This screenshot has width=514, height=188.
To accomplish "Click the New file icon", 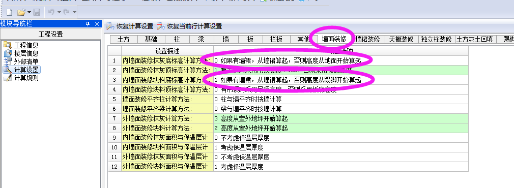I will pos(10,12).
